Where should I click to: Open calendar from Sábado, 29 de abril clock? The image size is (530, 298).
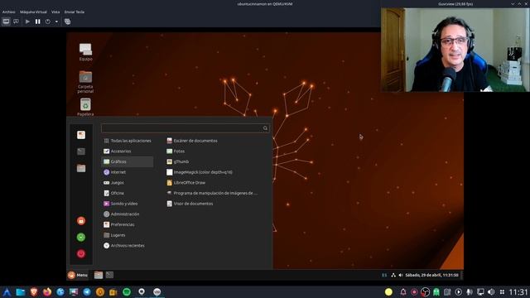431,275
